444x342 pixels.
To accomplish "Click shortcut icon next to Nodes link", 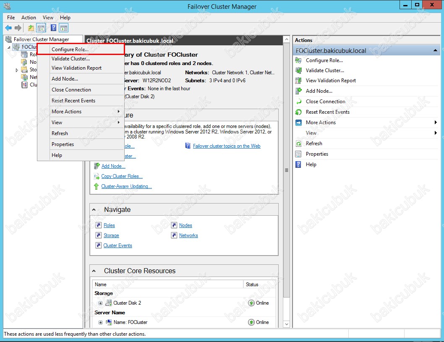I will 174,225.
